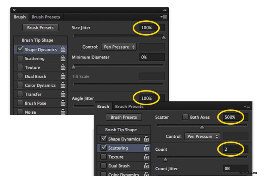Collapse the upper panel with double-arrow icon
Viewport: 264px width, 176px height.
(165, 10)
